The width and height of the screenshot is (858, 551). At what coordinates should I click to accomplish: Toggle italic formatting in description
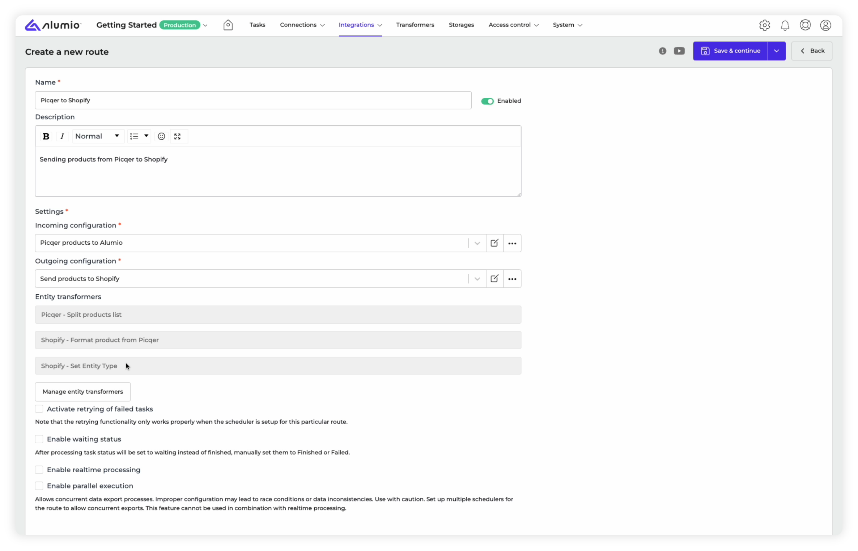(x=62, y=136)
